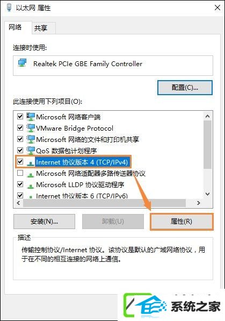Click the Microsoft 网络的文件和打印机共享 icon

[x=31, y=139]
